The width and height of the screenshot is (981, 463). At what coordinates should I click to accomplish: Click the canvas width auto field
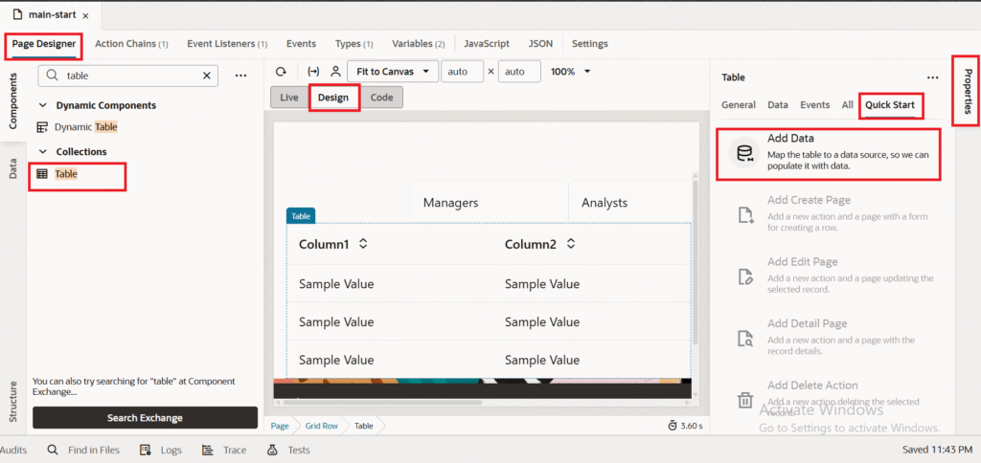click(x=463, y=71)
